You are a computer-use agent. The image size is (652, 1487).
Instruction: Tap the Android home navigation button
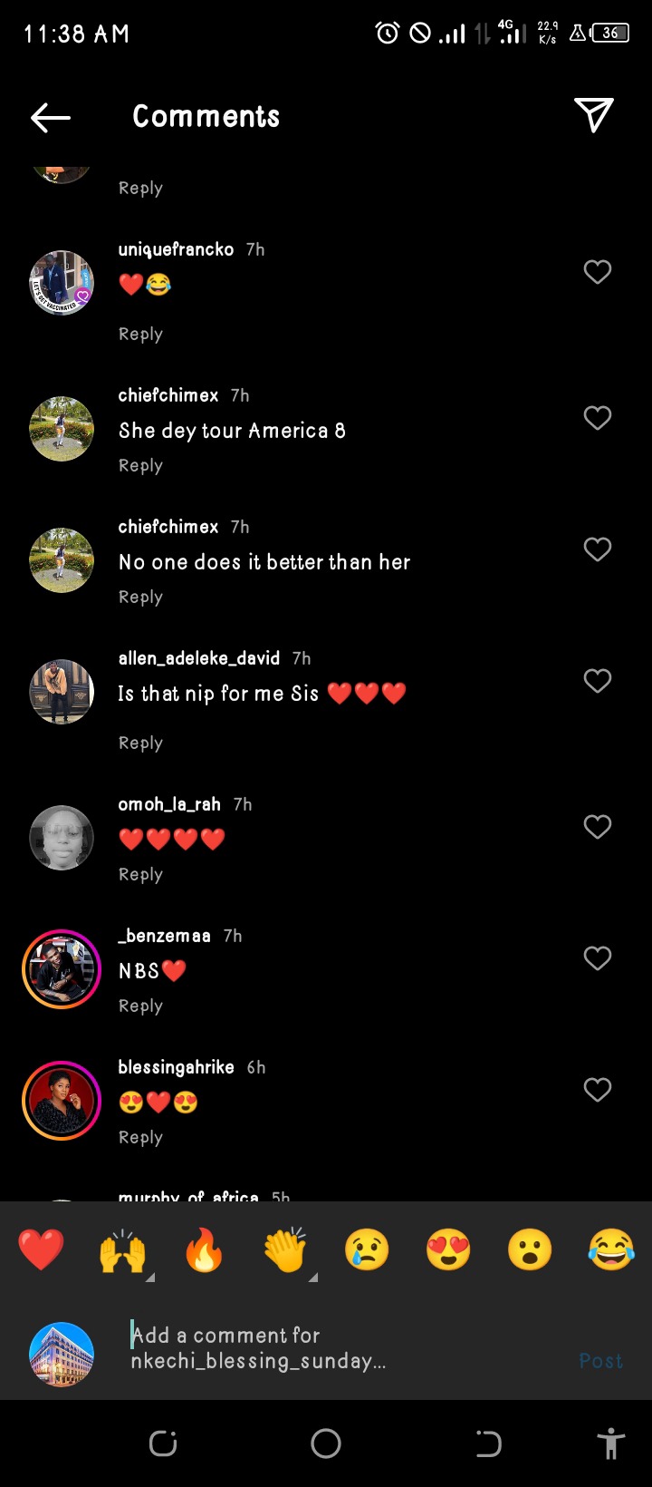[x=326, y=1443]
